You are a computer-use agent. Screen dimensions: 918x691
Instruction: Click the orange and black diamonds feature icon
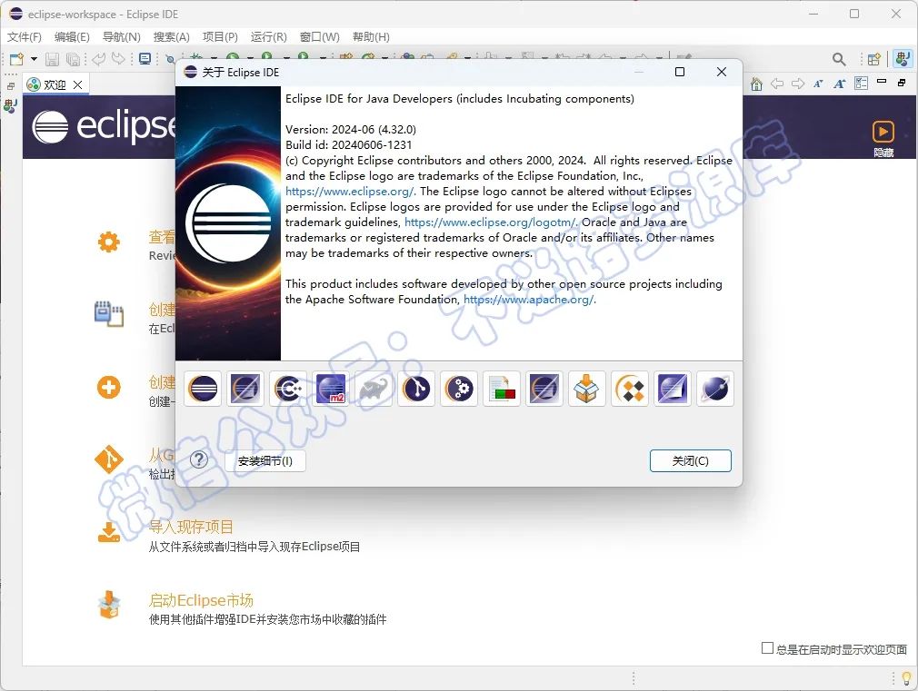[x=629, y=389]
